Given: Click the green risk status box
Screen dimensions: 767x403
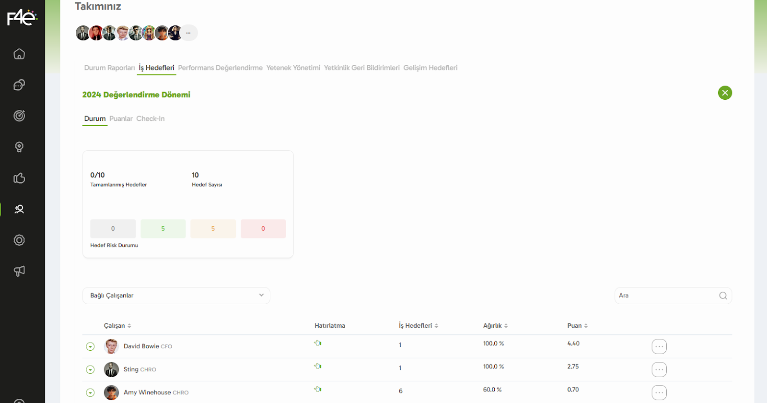Looking at the screenshot, I should tap(163, 229).
